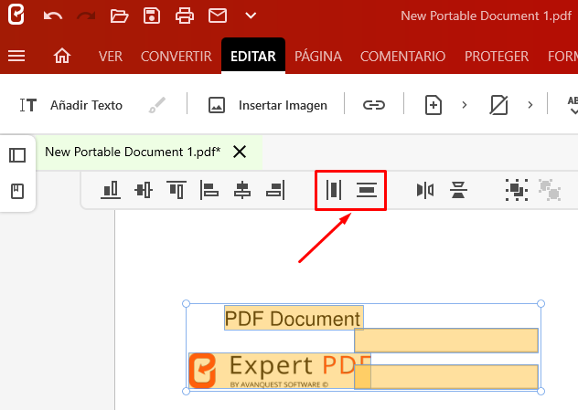The image size is (578, 410).
Task: Select the PDF Document text block
Action: pyautogui.click(x=294, y=318)
